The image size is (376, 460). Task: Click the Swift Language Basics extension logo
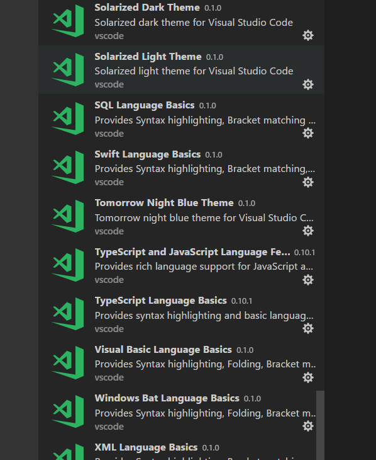(x=68, y=168)
